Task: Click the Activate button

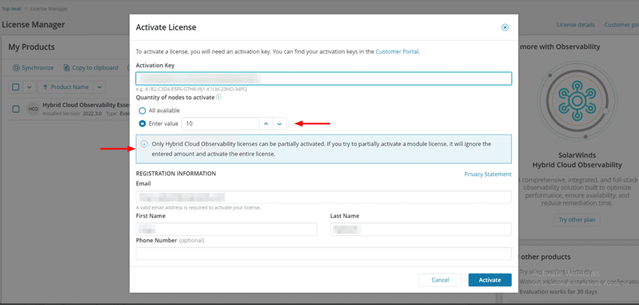Action: 490,280
